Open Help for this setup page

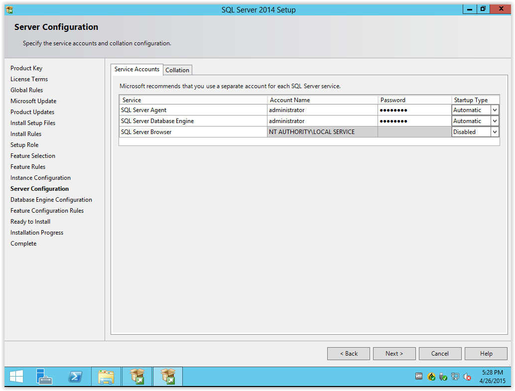point(486,354)
